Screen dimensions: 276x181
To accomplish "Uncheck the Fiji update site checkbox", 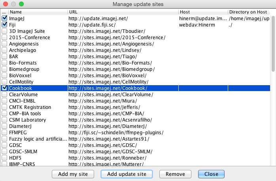I will tap(4, 25).
